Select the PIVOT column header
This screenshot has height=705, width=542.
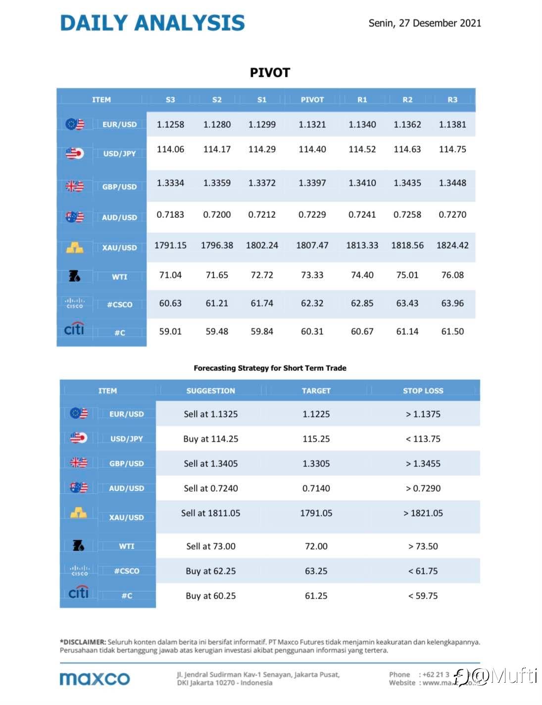312,100
